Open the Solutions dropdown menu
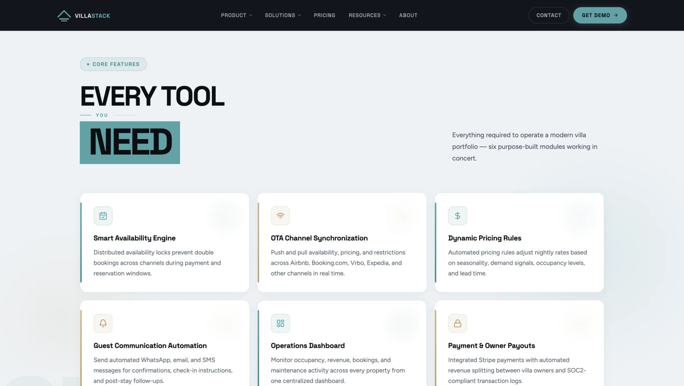The width and height of the screenshot is (684, 386). point(283,15)
